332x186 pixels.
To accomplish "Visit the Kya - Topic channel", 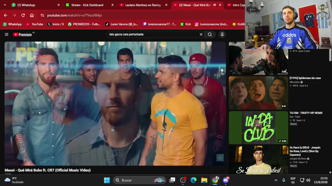I will point(295,117).
